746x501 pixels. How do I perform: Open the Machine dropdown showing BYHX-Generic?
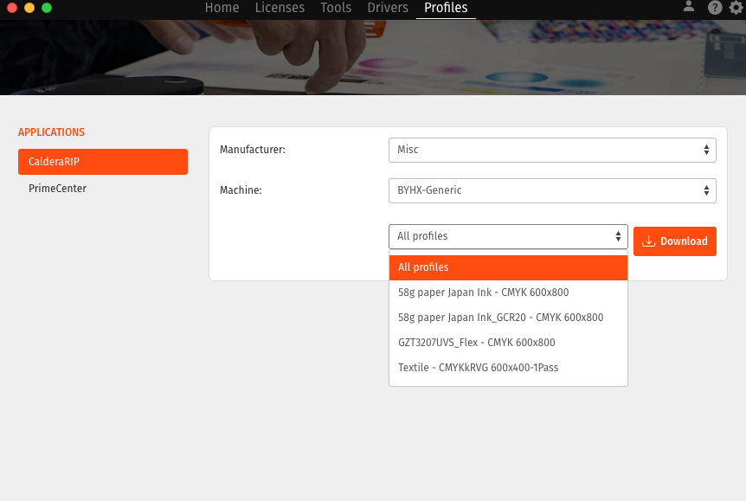coord(552,190)
